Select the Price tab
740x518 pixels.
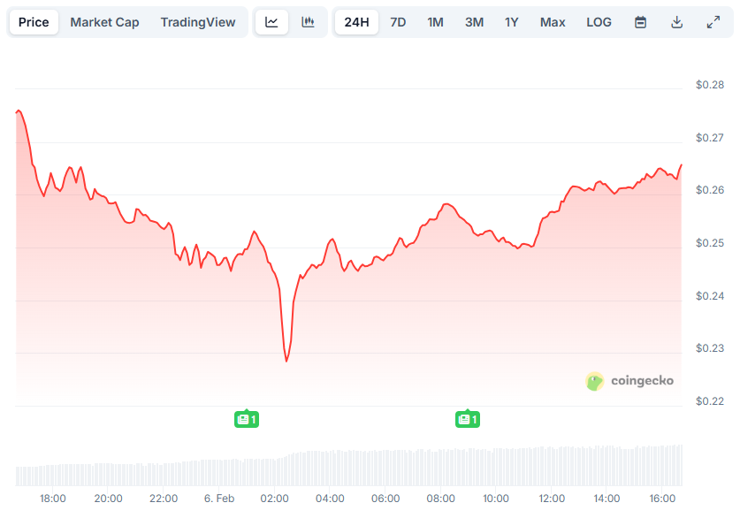point(34,21)
